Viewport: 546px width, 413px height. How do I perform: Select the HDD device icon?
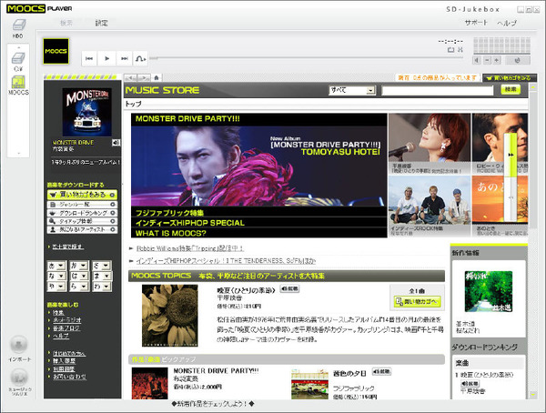18,25
